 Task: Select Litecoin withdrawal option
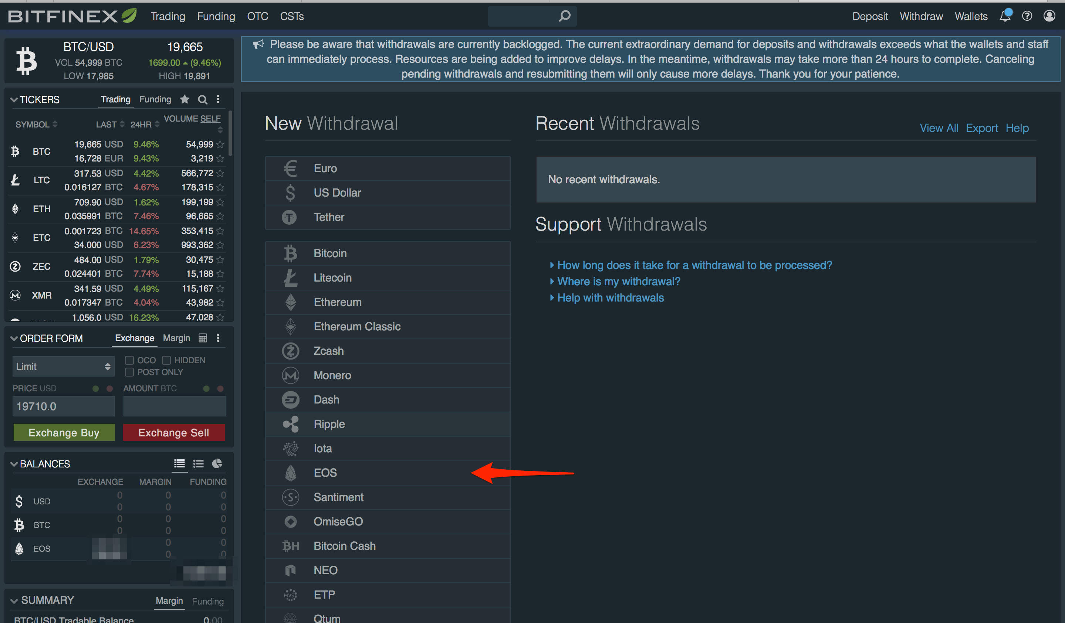[x=388, y=278]
